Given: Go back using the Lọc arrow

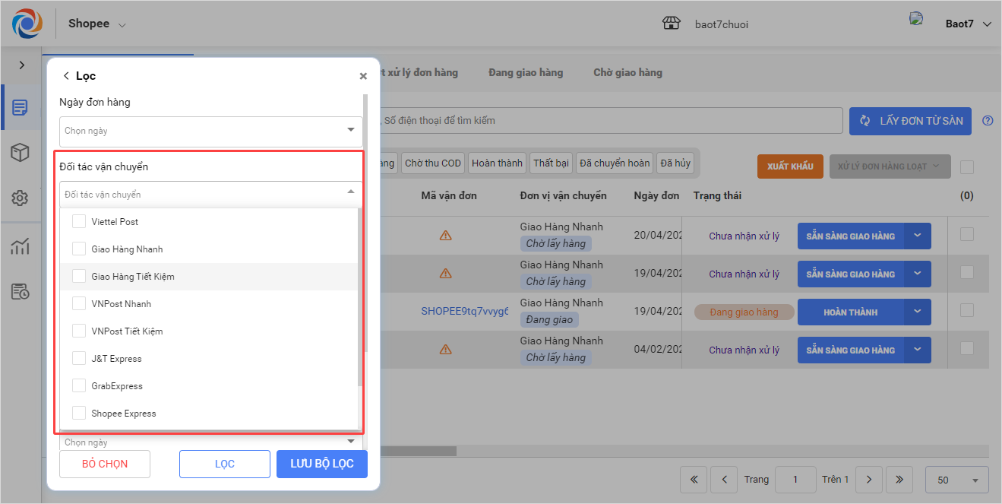Looking at the screenshot, I should pos(66,76).
